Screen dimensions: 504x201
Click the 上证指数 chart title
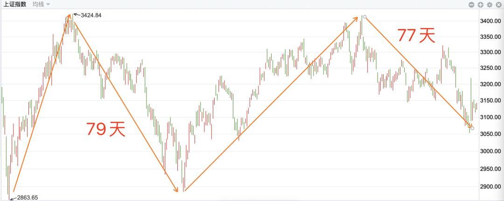click(16, 4)
